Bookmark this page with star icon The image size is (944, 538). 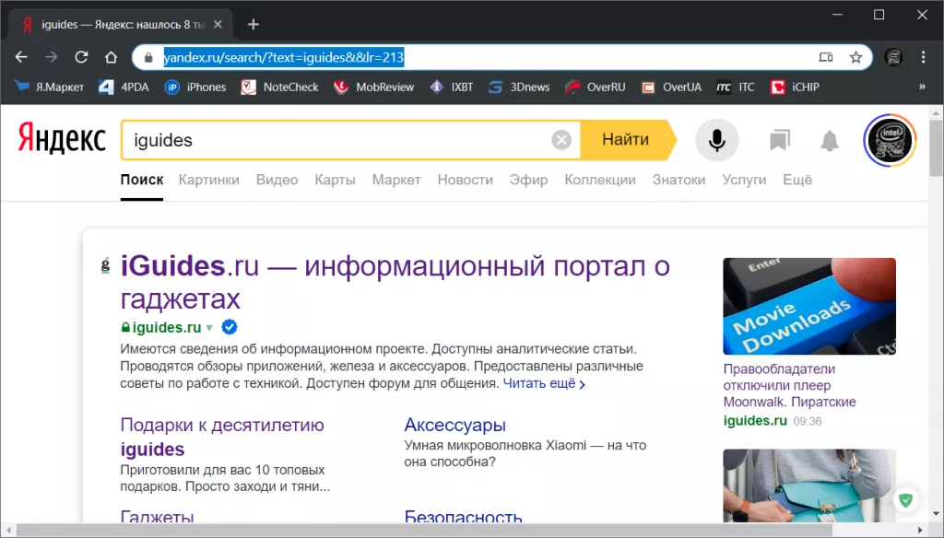tap(855, 57)
